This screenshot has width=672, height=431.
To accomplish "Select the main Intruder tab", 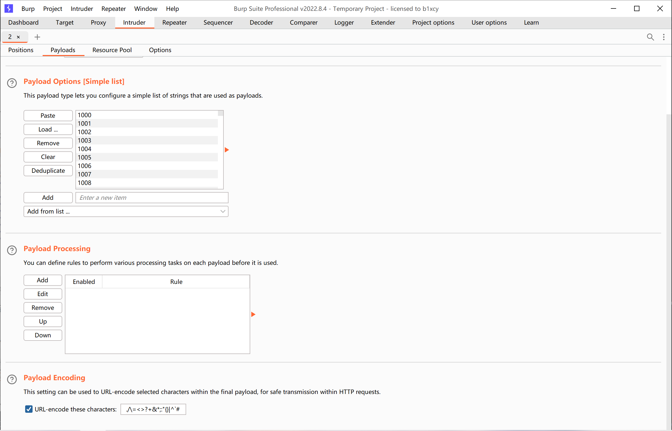I will [x=135, y=22].
